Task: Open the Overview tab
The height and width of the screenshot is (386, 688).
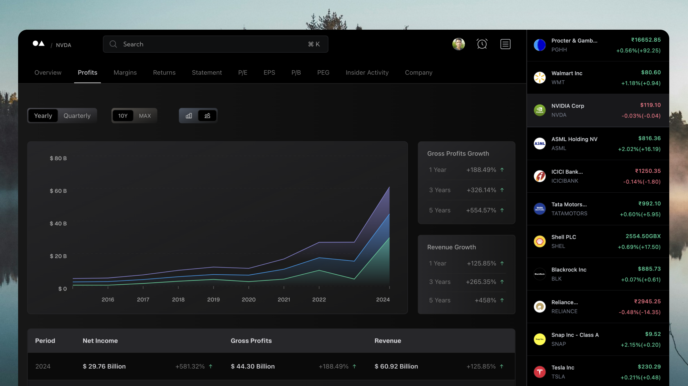Action: coord(48,73)
